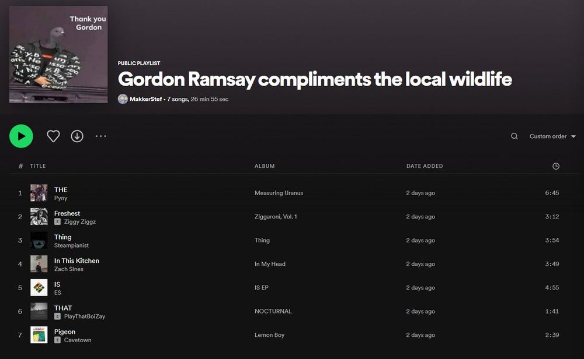Click the album art for Pigeon
This screenshot has height=359, width=584.
pyautogui.click(x=39, y=335)
